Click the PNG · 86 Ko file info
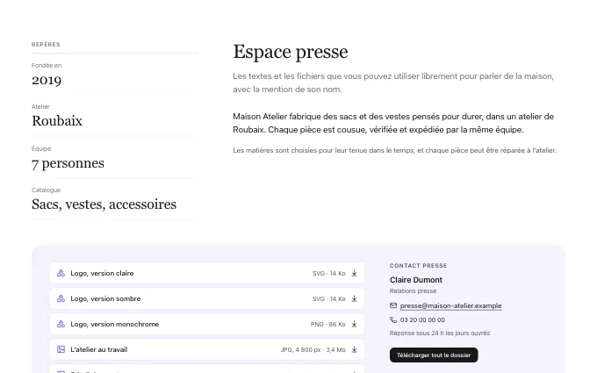This screenshot has height=373, width=597. pyautogui.click(x=327, y=324)
